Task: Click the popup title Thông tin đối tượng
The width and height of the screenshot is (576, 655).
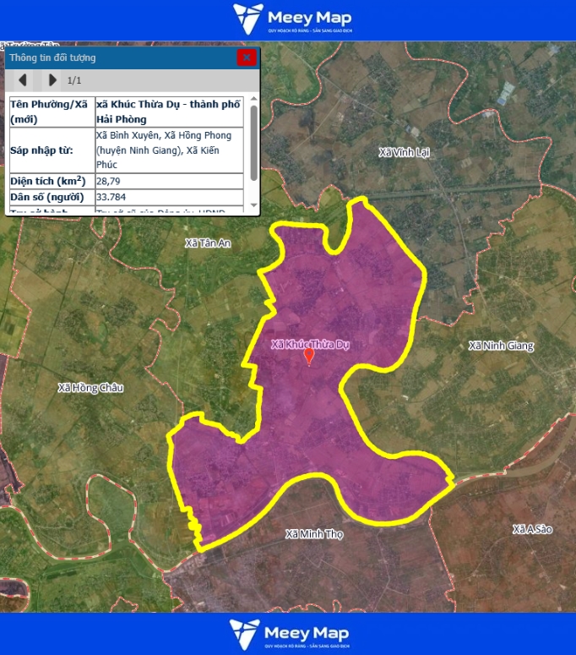Action: point(52,57)
